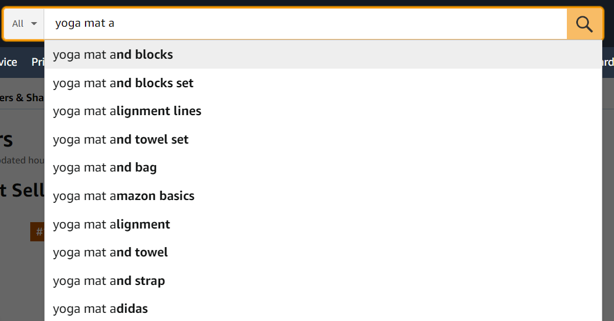
Task: Click the partially visible Prime nav link
Action: pyautogui.click(x=38, y=62)
